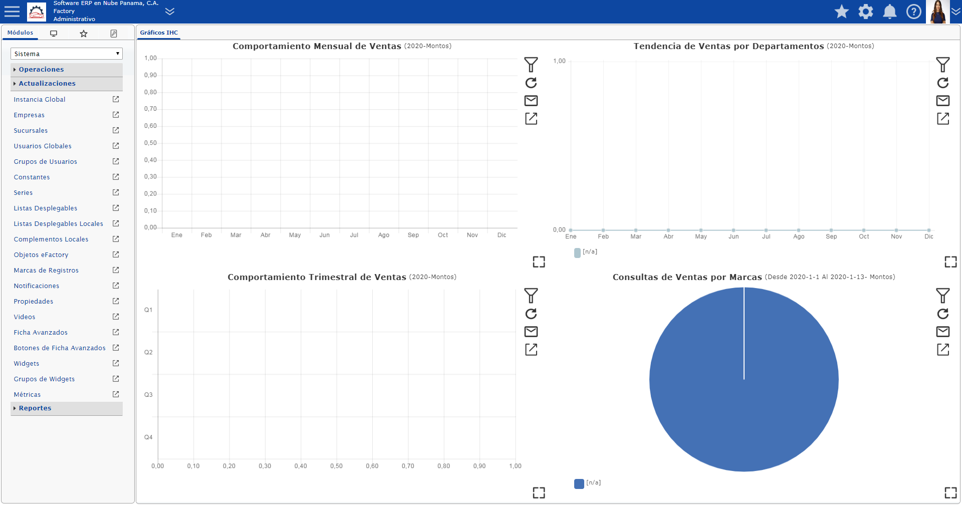Open filter for Comportamiento Mensual de Ventas chart
962x505 pixels.
[531, 65]
